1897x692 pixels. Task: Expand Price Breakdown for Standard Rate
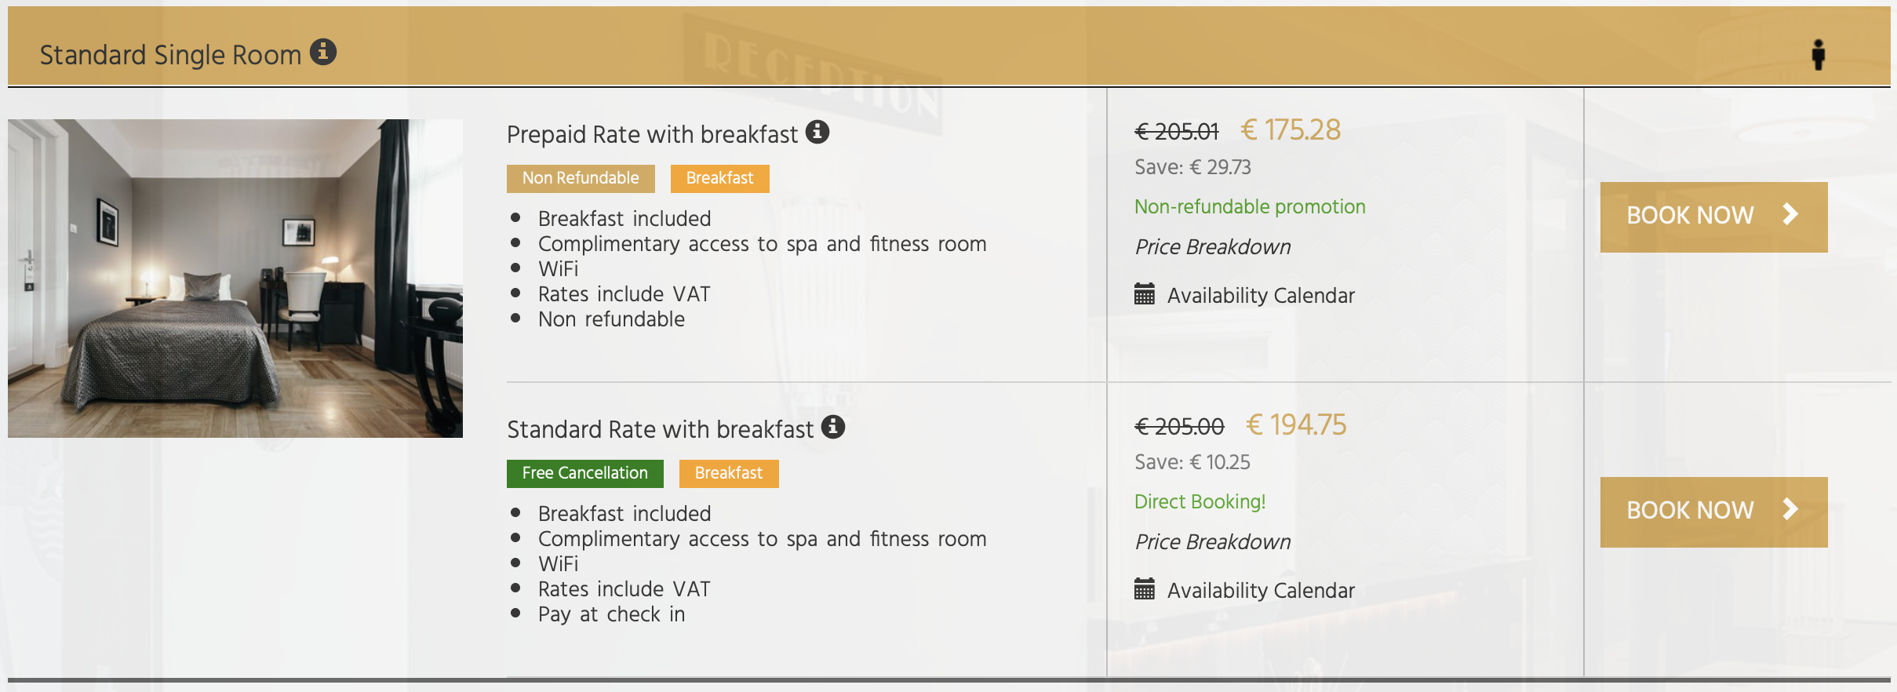(1213, 541)
